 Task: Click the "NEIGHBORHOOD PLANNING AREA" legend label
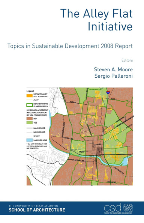pyautogui.click(x=41, y=105)
